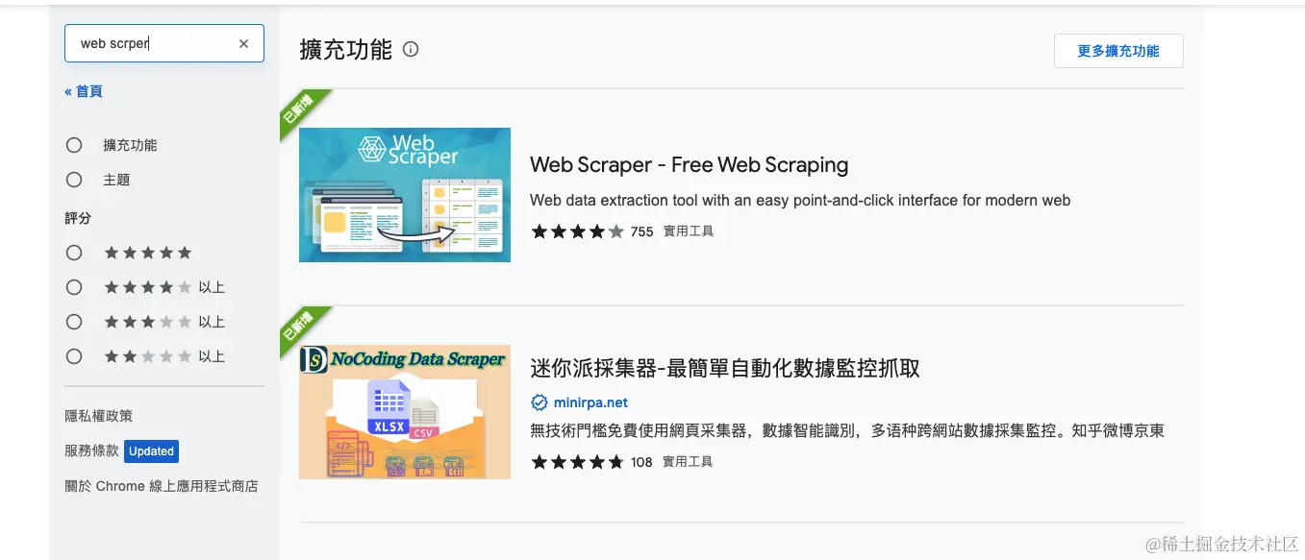Click the five-star rating of 迷你派採集器
This screenshot has height=560, width=1305.
coord(577,462)
